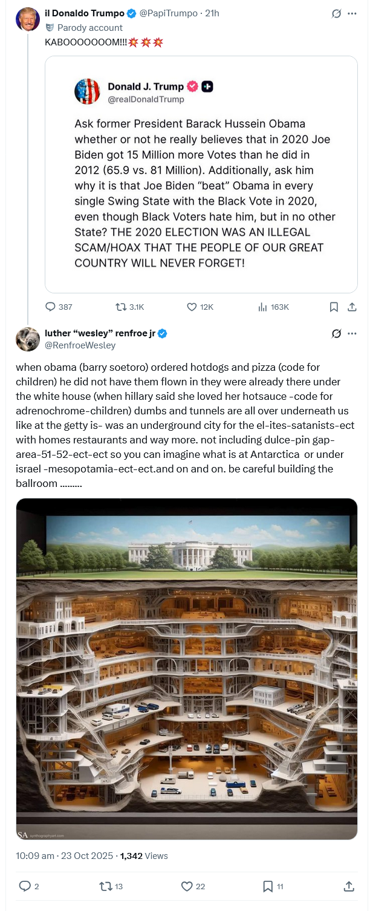This screenshot has height=911, width=370.
Task: Click the Grok icon on luther renfroe's post
Action: tap(337, 333)
